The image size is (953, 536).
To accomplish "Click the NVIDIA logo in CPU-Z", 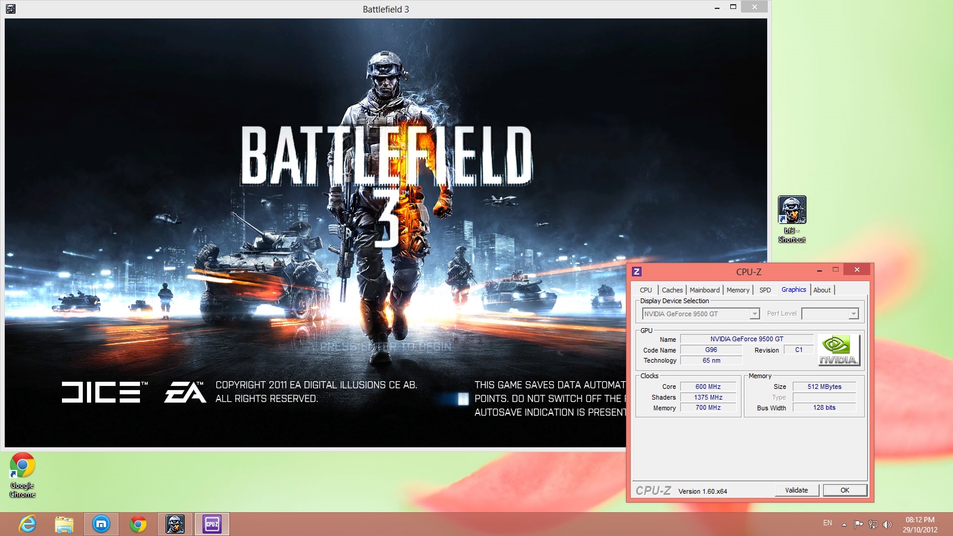I will [x=839, y=350].
